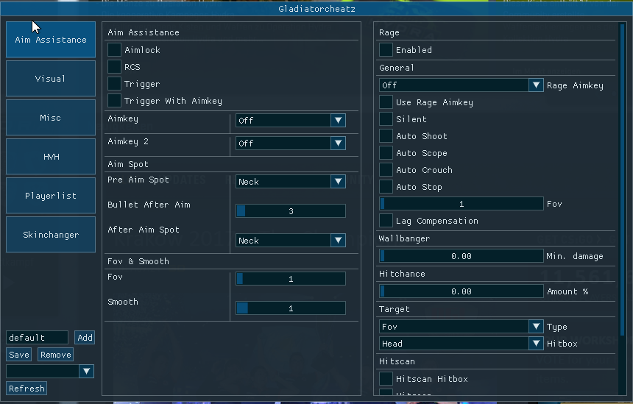Expand the config selection dropdown above Refresh
633x404 pixels.
50,372
